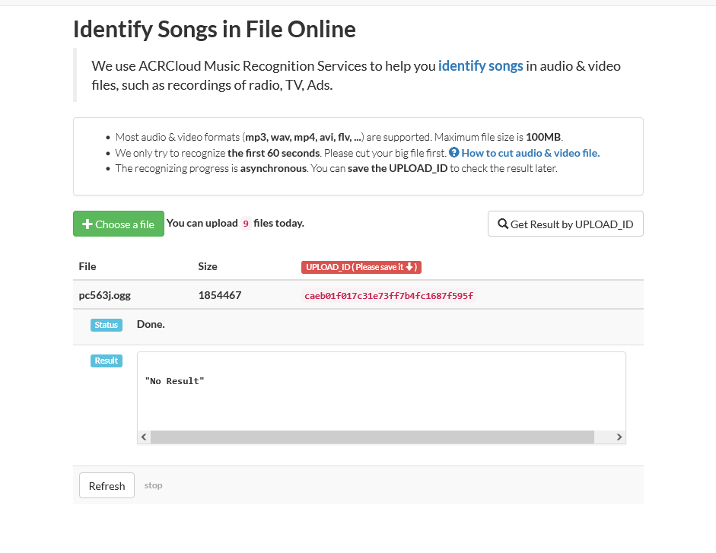Click the file name pc563j.ogg

click(104, 295)
